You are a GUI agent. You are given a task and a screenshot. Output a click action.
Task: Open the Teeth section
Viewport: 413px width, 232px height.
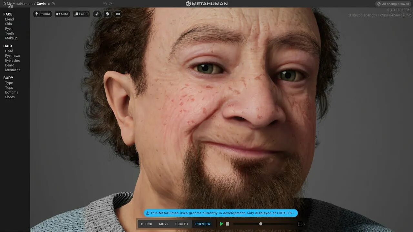[x=9, y=34]
